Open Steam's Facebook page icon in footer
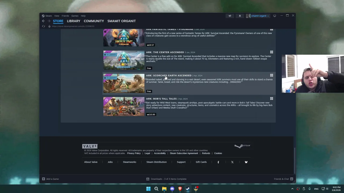Viewport: 344px width, 193px height. (x=218, y=162)
